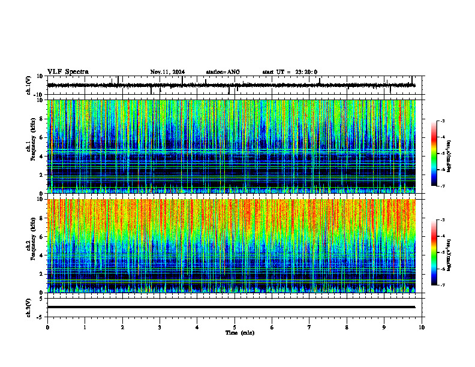
Task: Select the "start UT = 23:20:0" header text
Action: [x=290, y=72]
